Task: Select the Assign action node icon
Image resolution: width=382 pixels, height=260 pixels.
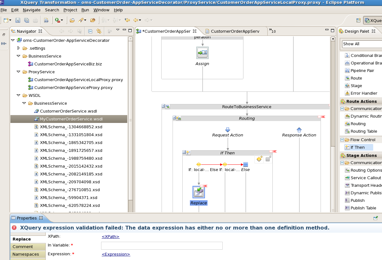Action: (x=202, y=53)
